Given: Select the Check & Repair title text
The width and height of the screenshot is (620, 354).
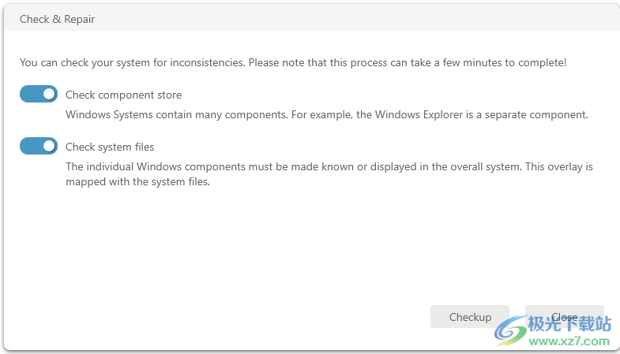Looking at the screenshot, I should tap(58, 19).
